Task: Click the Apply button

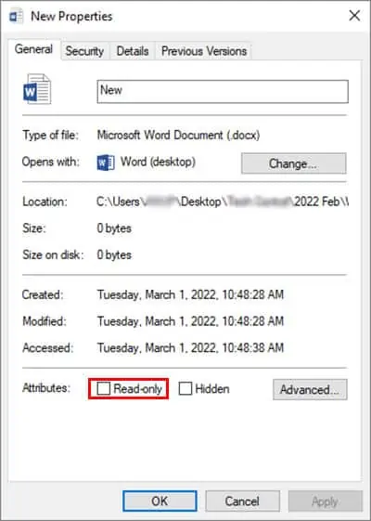Action: coord(326,501)
